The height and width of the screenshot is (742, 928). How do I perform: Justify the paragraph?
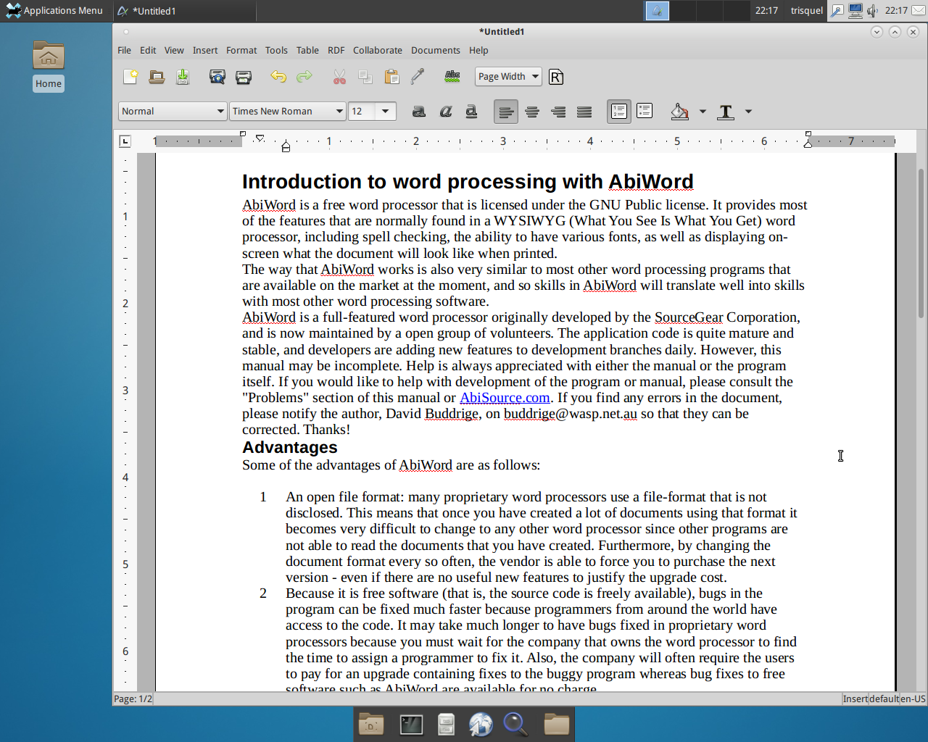[x=584, y=112]
